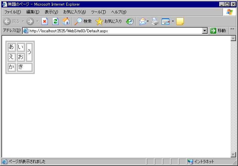Image resolution: width=238 pixels, height=166 pixels.
Task: Open the ヘルプ(H) menu
Action: tap(119, 12)
